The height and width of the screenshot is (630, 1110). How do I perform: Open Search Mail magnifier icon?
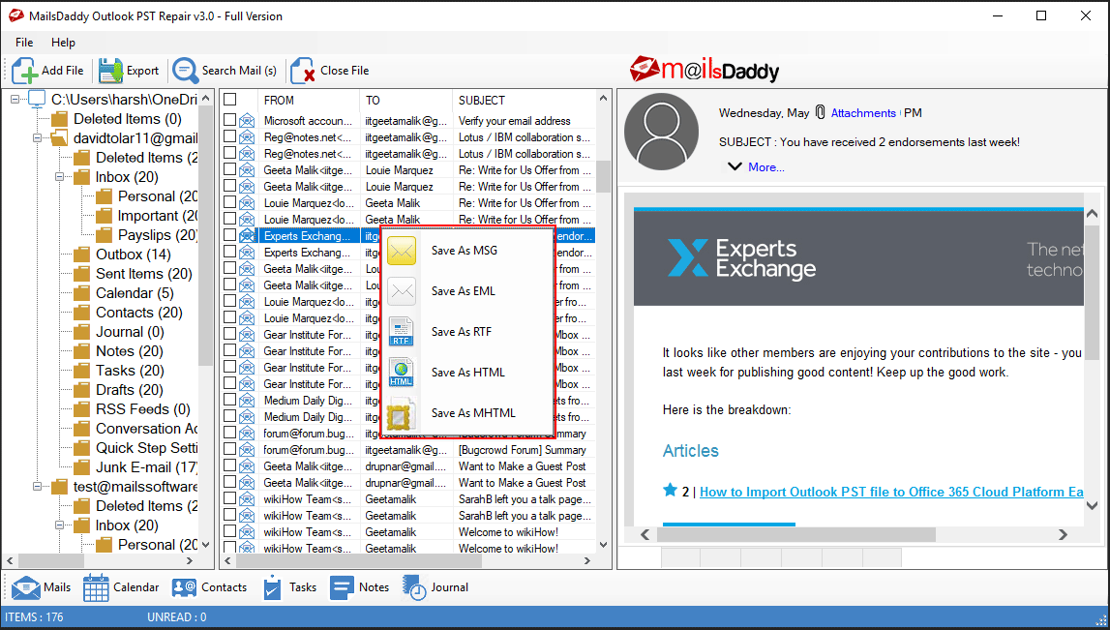point(186,71)
